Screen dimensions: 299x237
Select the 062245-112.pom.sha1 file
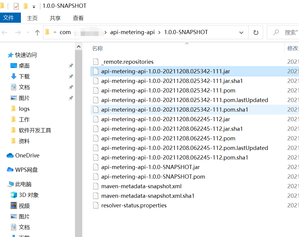point(174,157)
